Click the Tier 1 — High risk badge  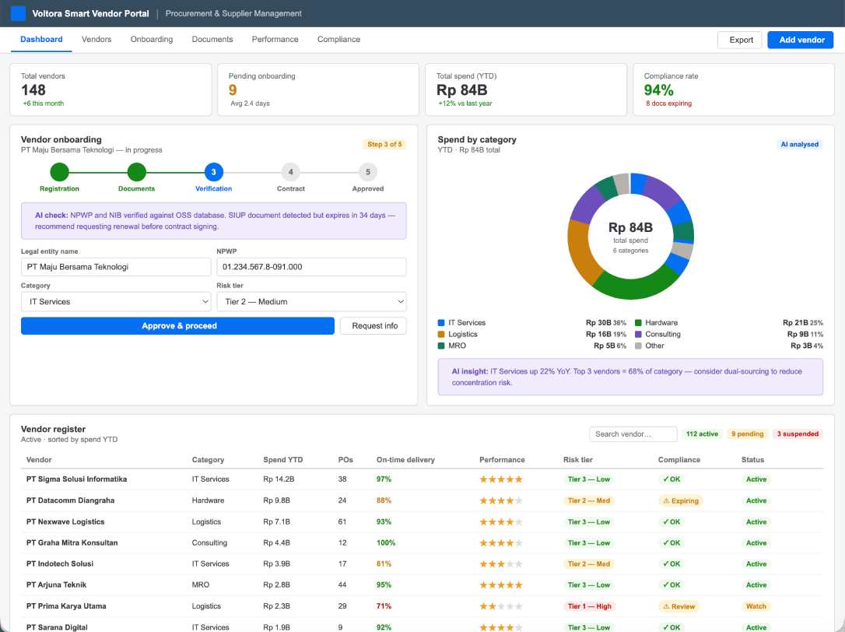pos(589,606)
